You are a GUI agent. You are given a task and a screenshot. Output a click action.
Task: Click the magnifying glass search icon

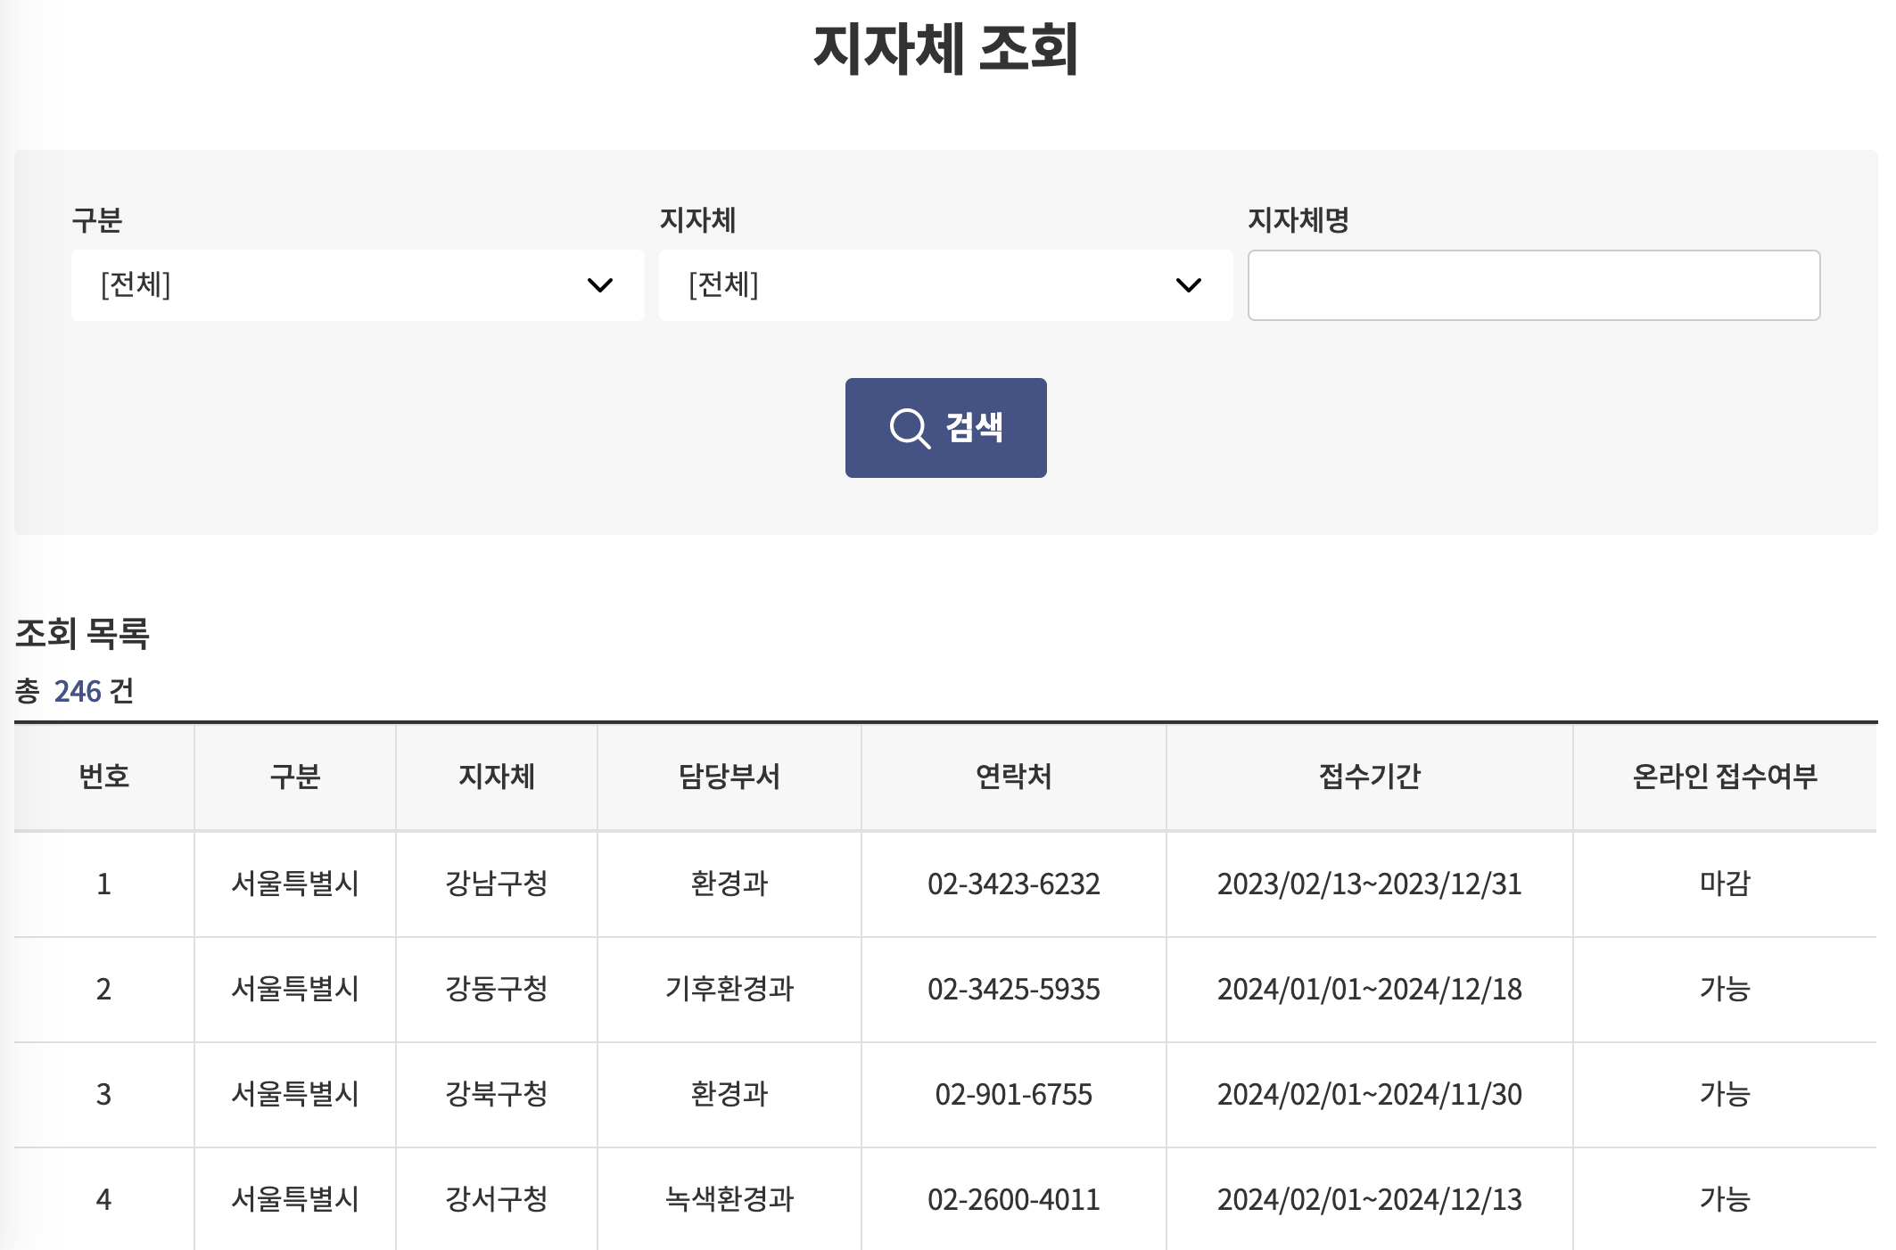click(x=910, y=429)
